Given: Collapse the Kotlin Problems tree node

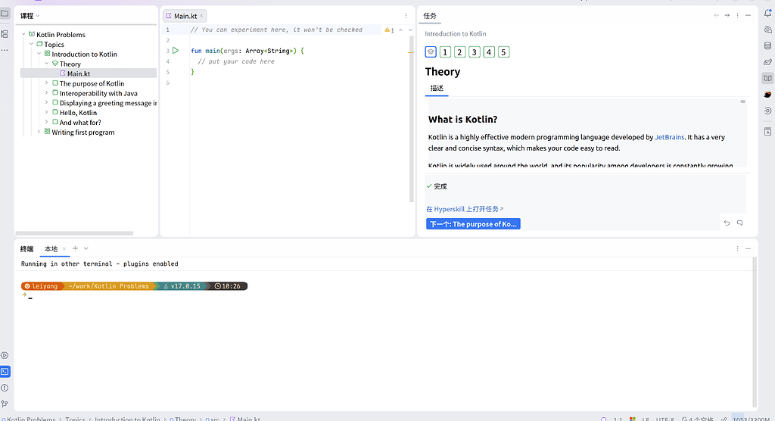Looking at the screenshot, I should tap(23, 34).
